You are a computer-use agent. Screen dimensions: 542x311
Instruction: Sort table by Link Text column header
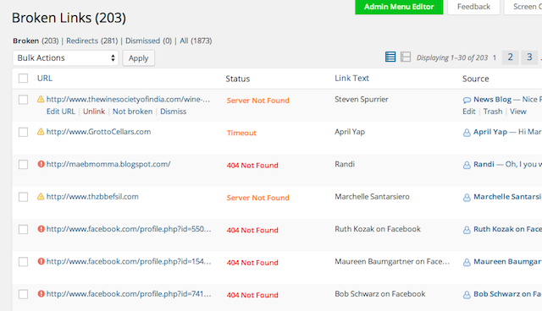point(352,79)
